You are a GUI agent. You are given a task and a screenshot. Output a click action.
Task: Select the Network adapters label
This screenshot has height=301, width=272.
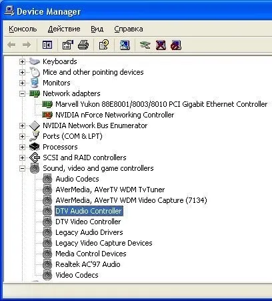click(x=71, y=93)
